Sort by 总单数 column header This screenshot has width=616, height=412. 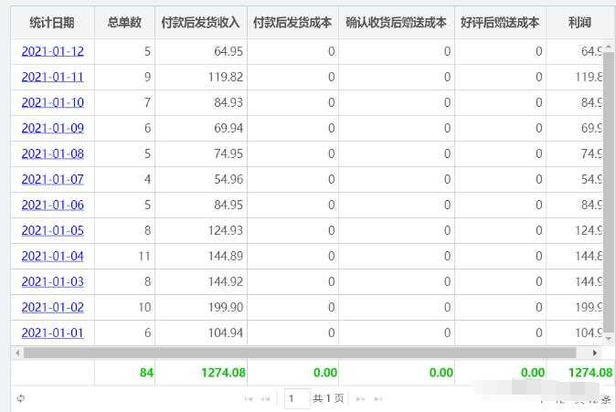(124, 21)
